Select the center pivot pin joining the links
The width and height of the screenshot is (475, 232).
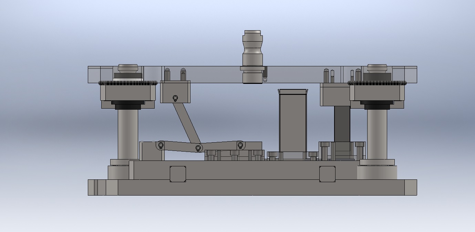pyautogui.click(x=198, y=148)
